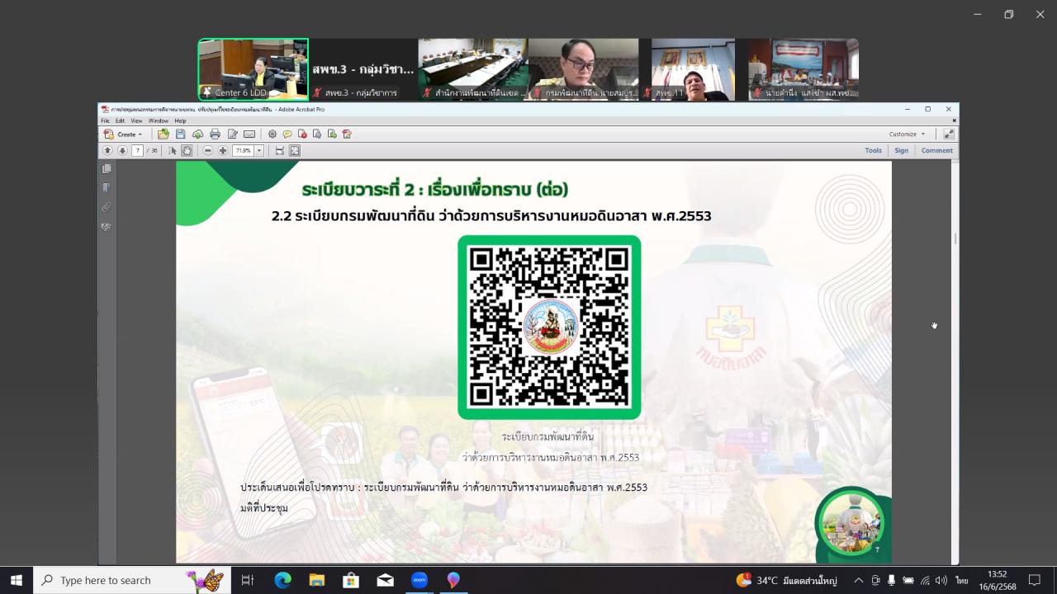Screen dimensions: 1057x594
Task: Select the Hand tool in the toolbar
Action: click(187, 150)
